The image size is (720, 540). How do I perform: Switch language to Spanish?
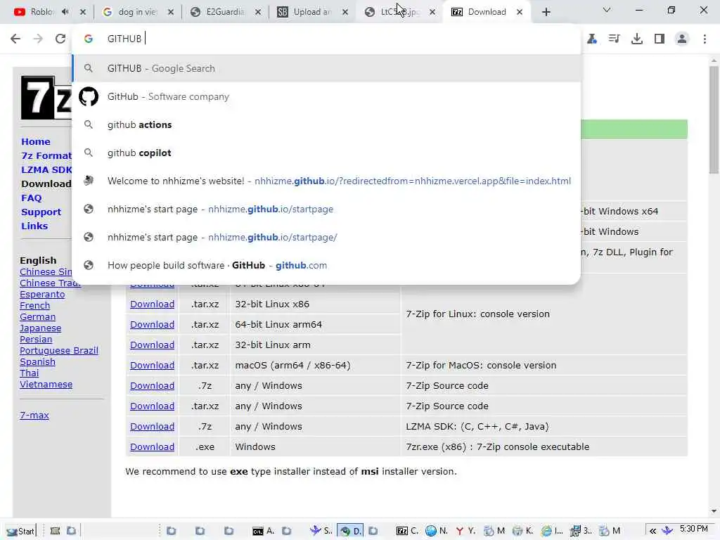coord(38,362)
